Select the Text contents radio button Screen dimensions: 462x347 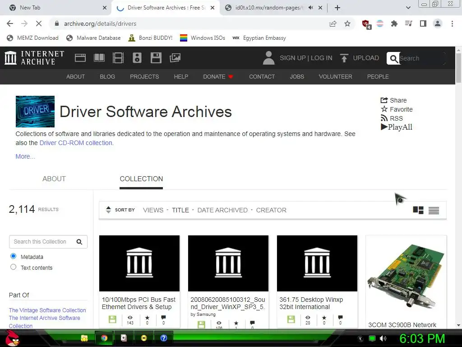point(13,267)
